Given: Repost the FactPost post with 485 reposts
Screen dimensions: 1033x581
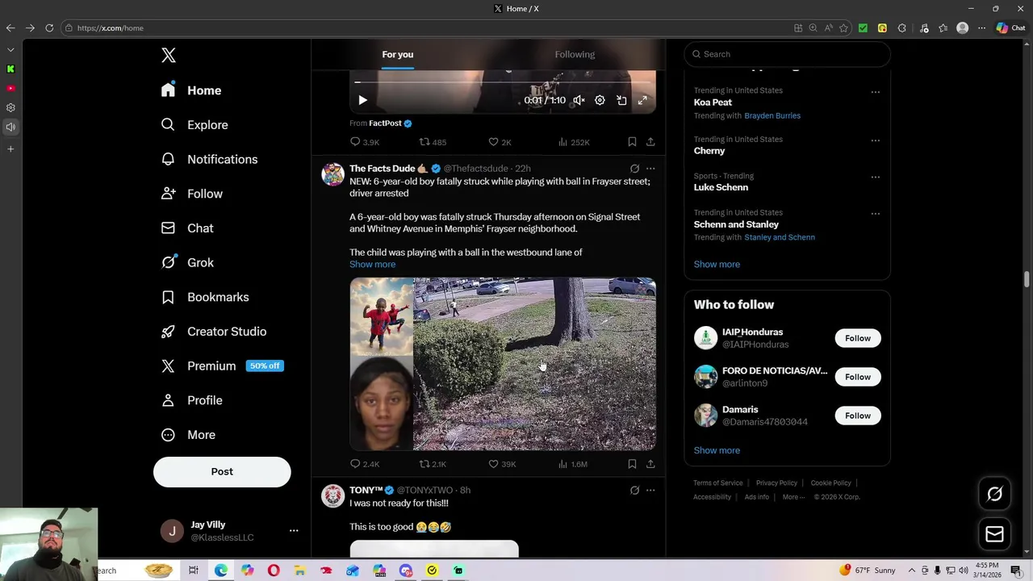Looking at the screenshot, I should click(x=433, y=142).
